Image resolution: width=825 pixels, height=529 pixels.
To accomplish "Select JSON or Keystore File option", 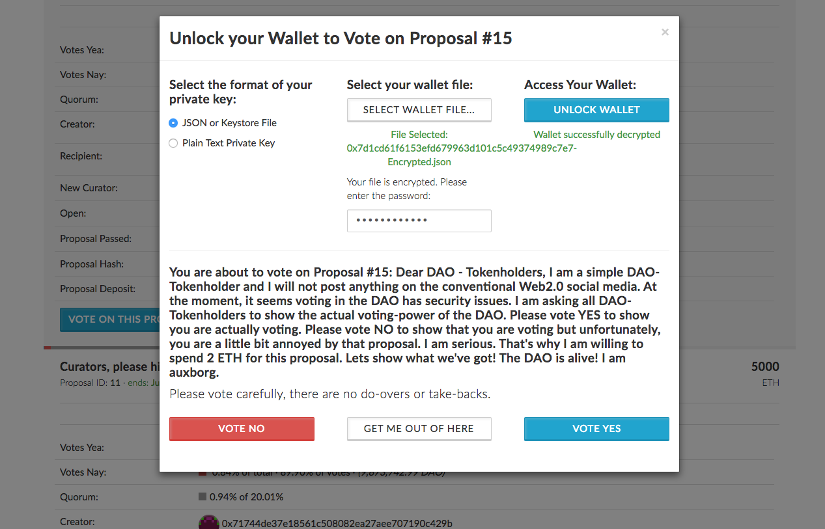I will [x=173, y=123].
